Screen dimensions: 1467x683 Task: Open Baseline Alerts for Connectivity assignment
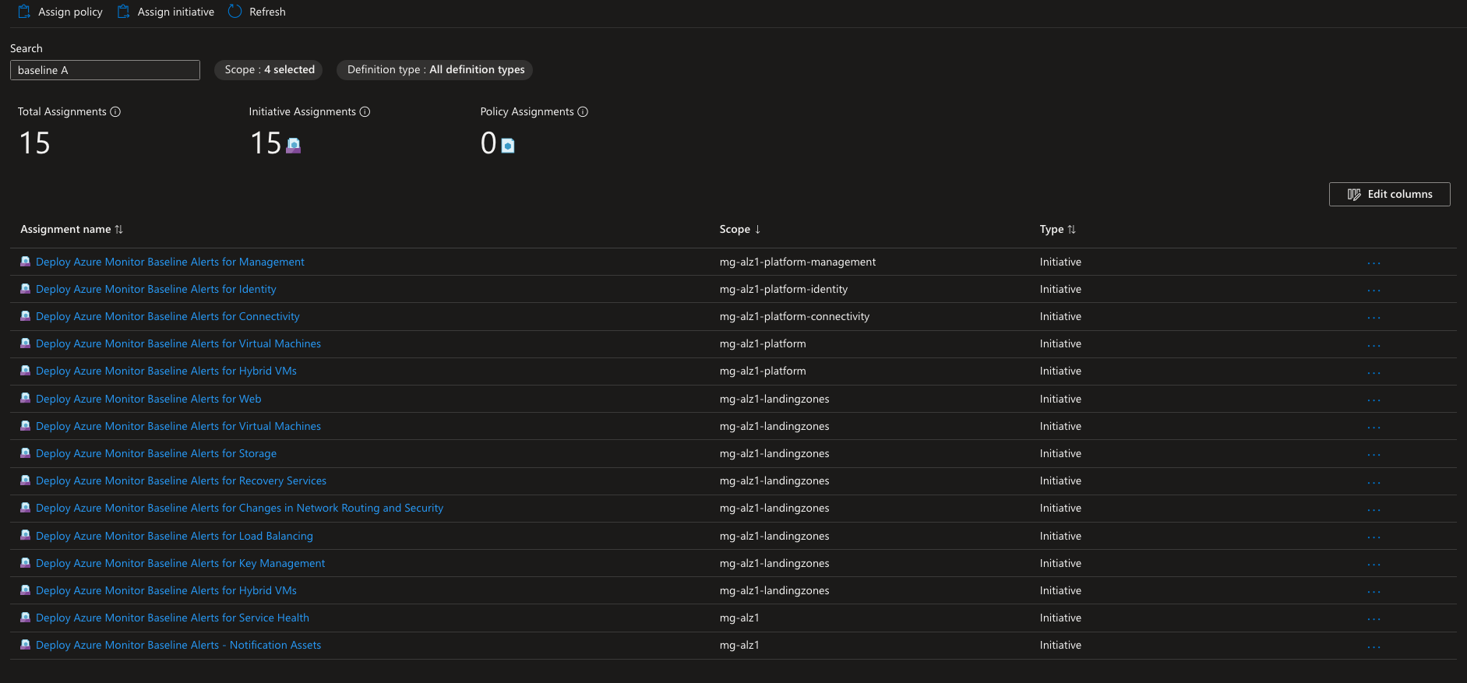[168, 316]
